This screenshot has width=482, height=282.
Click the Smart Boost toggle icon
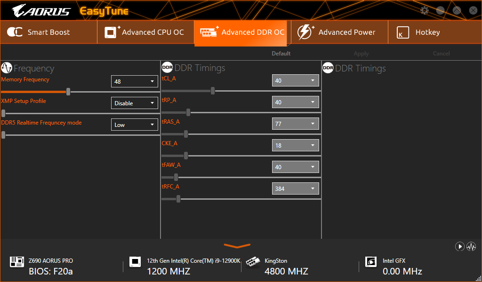tap(15, 32)
